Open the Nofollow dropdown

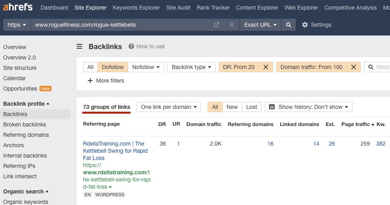tap(146, 67)
